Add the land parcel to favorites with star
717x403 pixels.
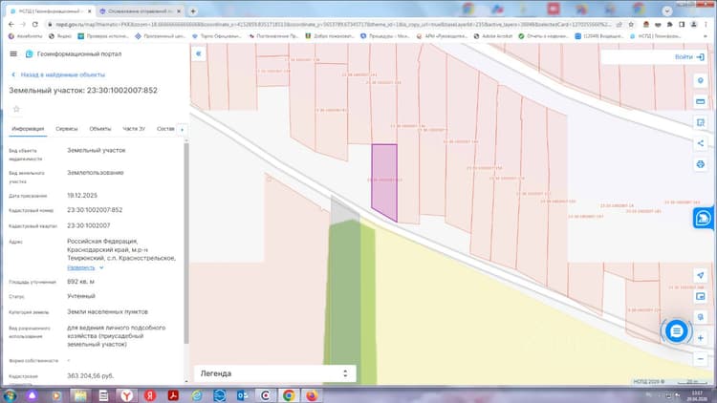click(16, 109)
